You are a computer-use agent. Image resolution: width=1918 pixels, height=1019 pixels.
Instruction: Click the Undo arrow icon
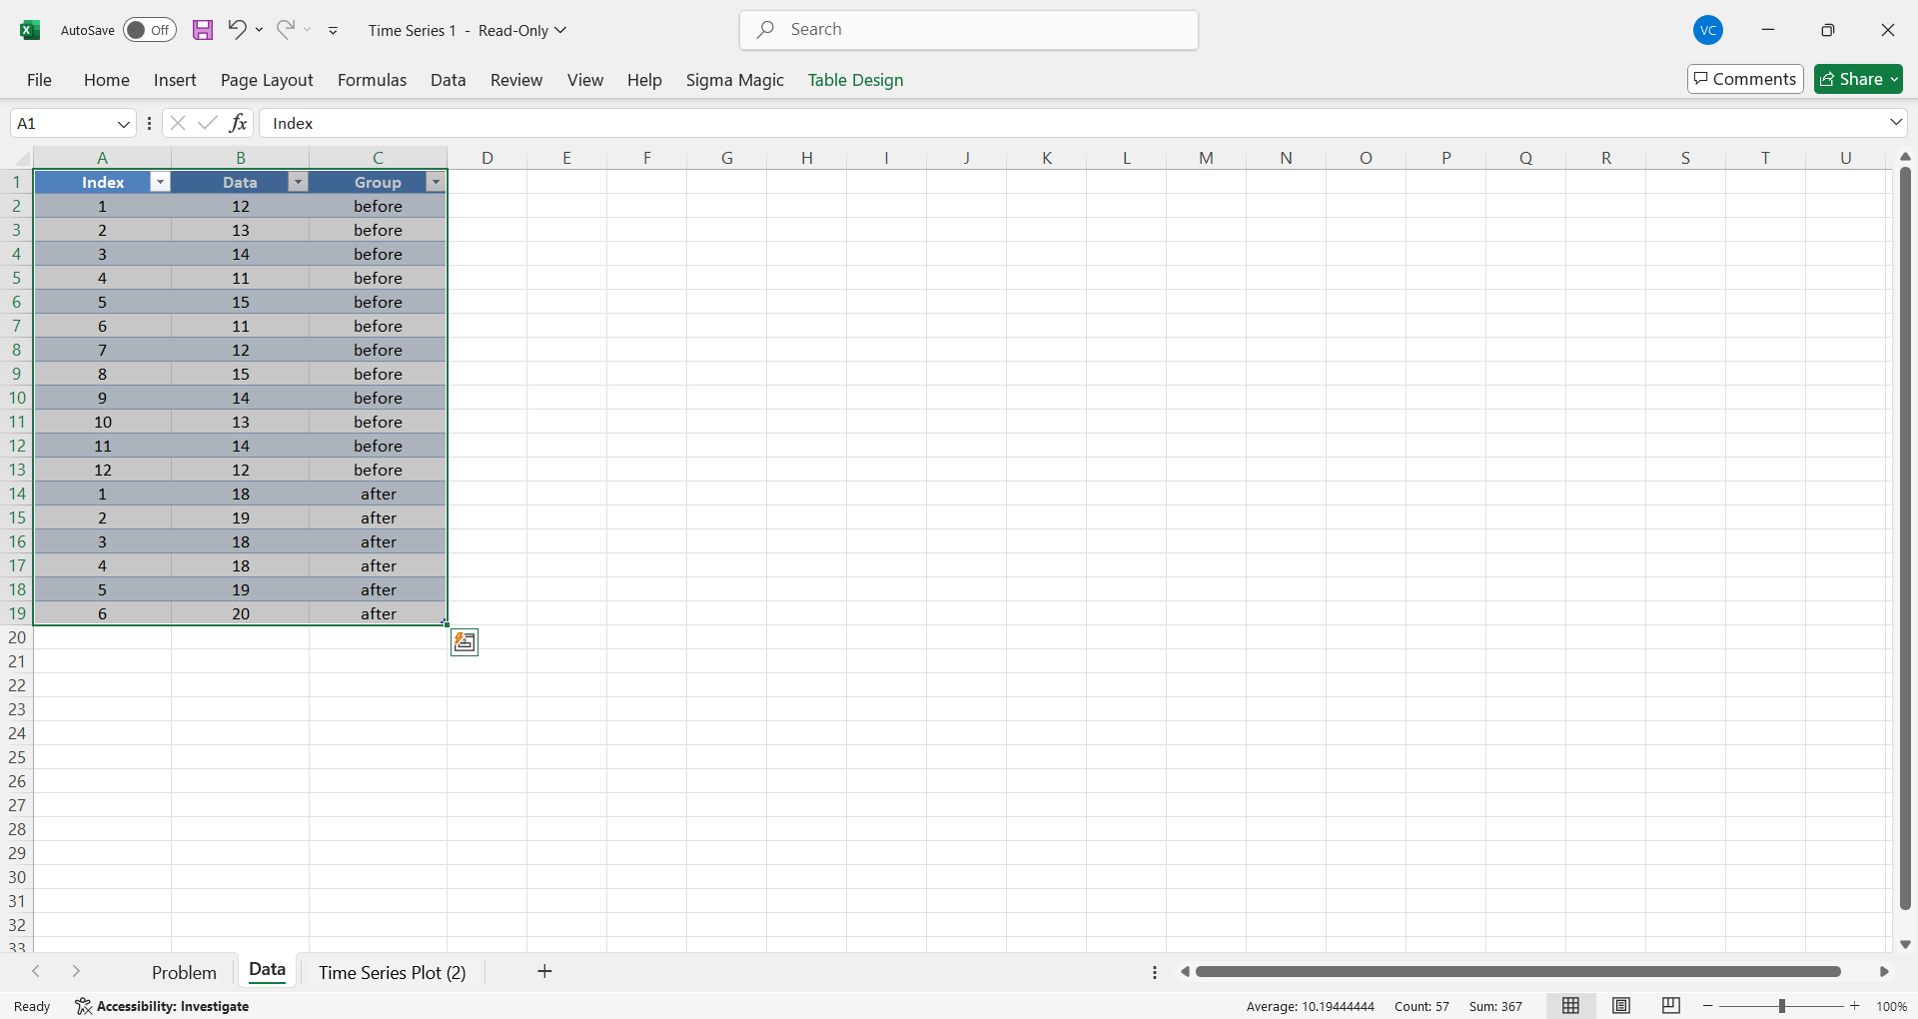pos(237,29)
